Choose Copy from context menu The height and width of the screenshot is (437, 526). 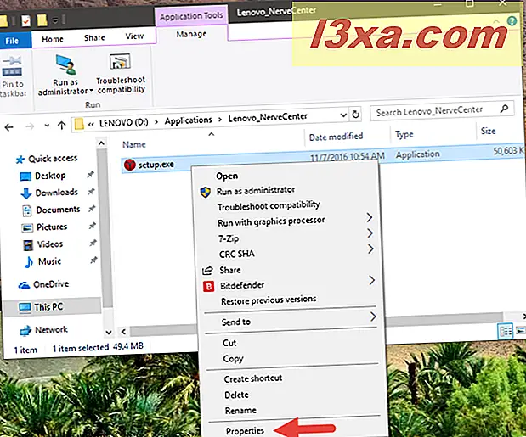pos(233,359)
